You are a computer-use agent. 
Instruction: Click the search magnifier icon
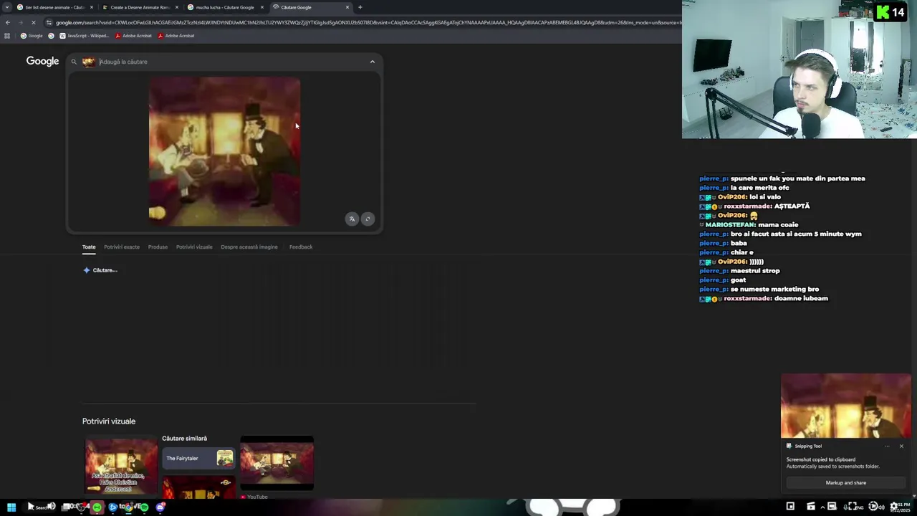(73, 62)
